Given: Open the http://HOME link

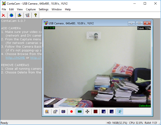Looking at the screenshot, I should tap(15, 58).
